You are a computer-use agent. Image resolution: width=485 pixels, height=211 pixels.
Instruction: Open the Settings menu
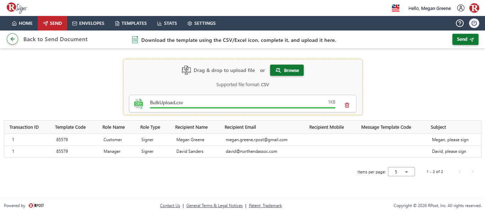[201, 23]
